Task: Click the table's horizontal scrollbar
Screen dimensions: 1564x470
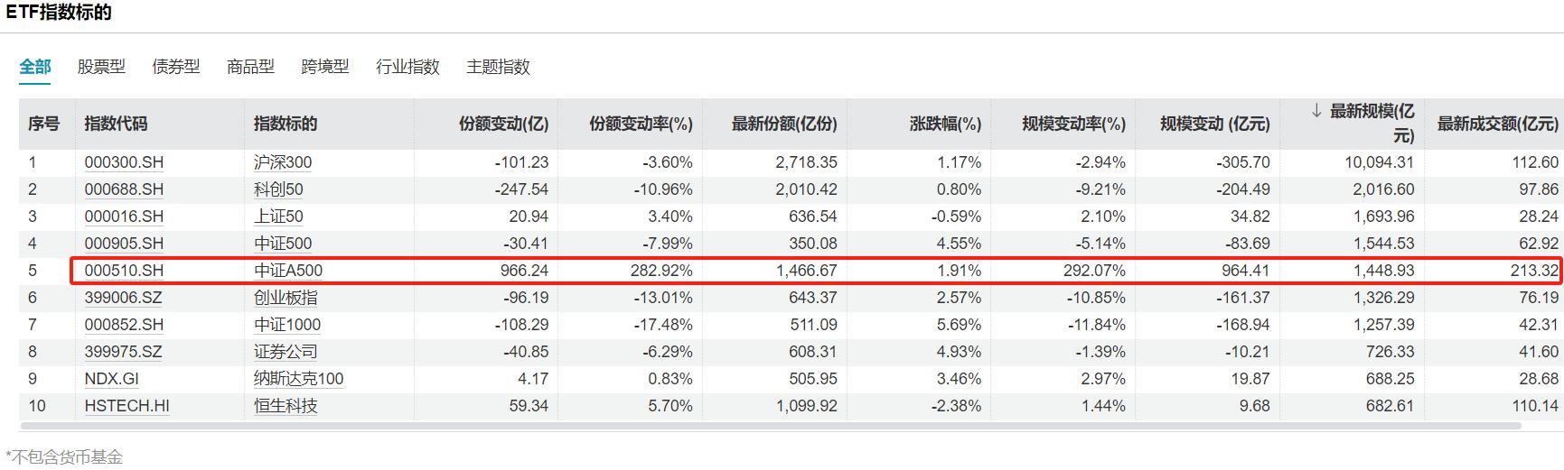Action: 768,426
